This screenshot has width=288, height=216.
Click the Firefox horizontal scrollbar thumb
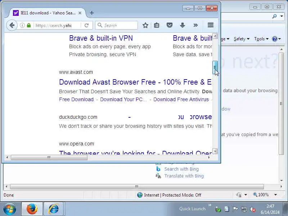[49, 157]
